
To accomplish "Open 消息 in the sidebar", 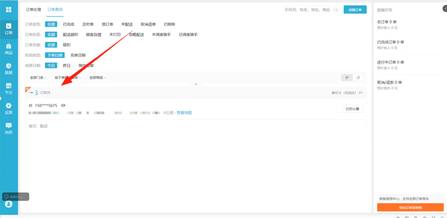I will click(x=9, y=129).
